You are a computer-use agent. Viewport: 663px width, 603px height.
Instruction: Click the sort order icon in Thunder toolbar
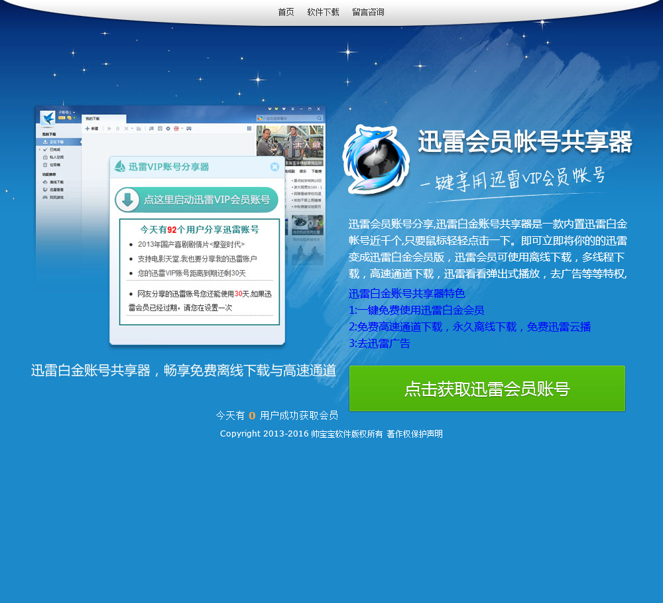[x=151, y=129]
